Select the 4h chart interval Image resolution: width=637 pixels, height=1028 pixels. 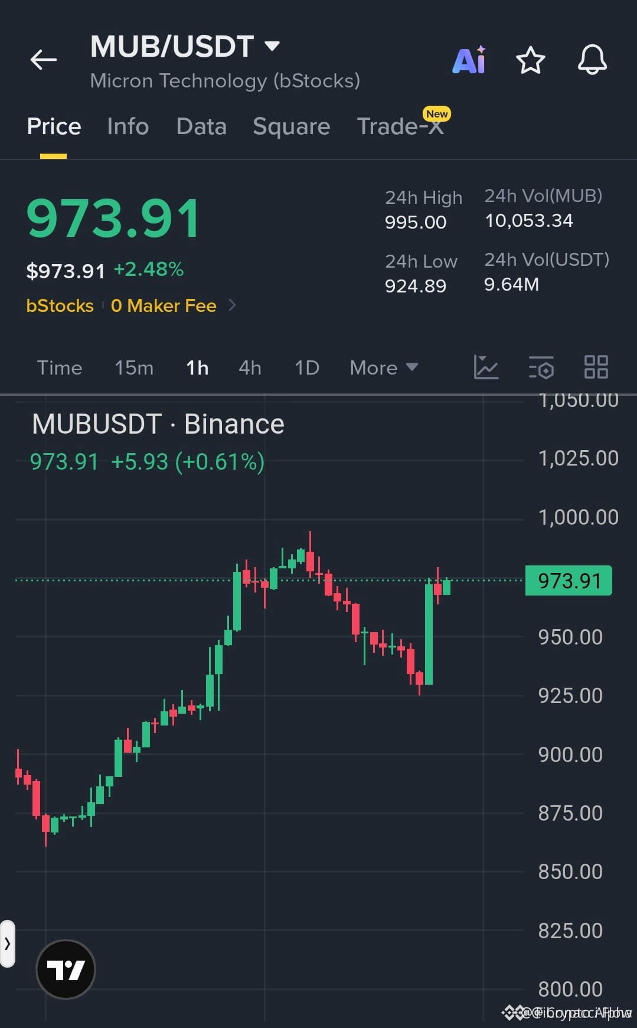250,367
